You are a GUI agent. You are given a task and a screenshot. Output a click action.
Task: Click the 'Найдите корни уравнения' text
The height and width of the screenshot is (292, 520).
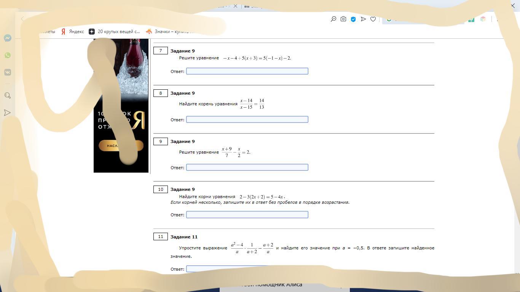(x=207, y=197)
